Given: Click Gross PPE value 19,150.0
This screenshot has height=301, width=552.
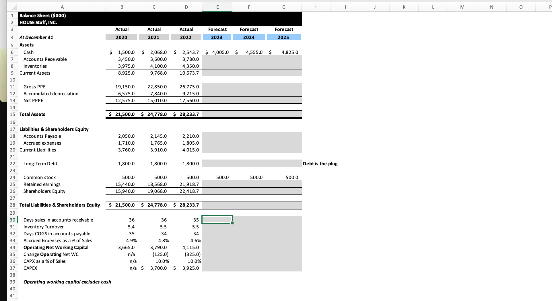Looking at the screenshot, I should coord(125,87).
